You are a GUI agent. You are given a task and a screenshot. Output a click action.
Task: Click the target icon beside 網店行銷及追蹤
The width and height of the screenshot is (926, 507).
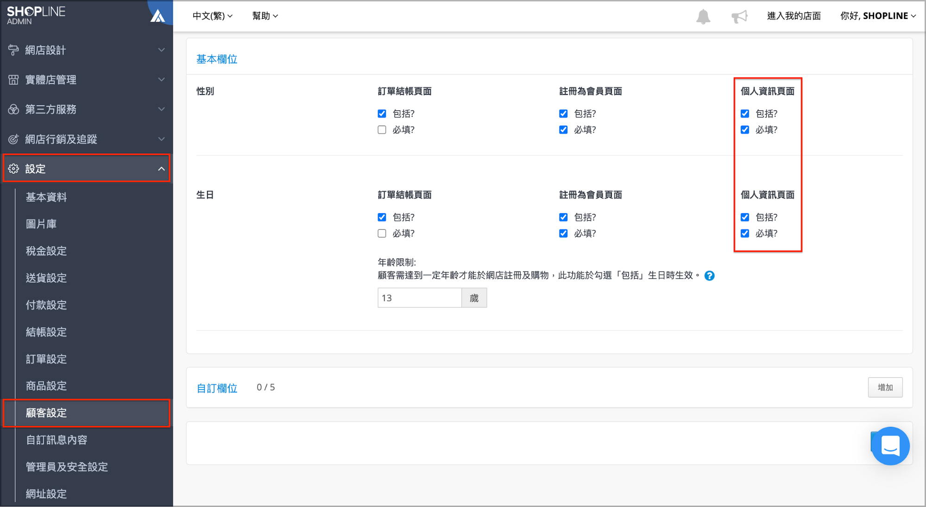(13, 139)
